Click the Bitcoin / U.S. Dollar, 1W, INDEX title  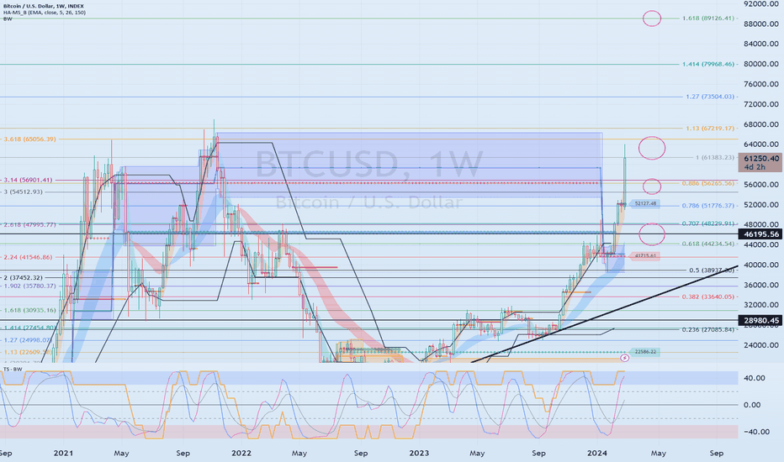coord(44,6)
